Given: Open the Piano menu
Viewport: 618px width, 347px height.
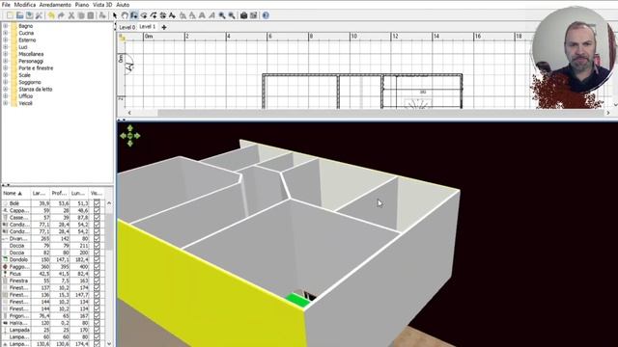Looking at the screenshot, I should 82,5.
